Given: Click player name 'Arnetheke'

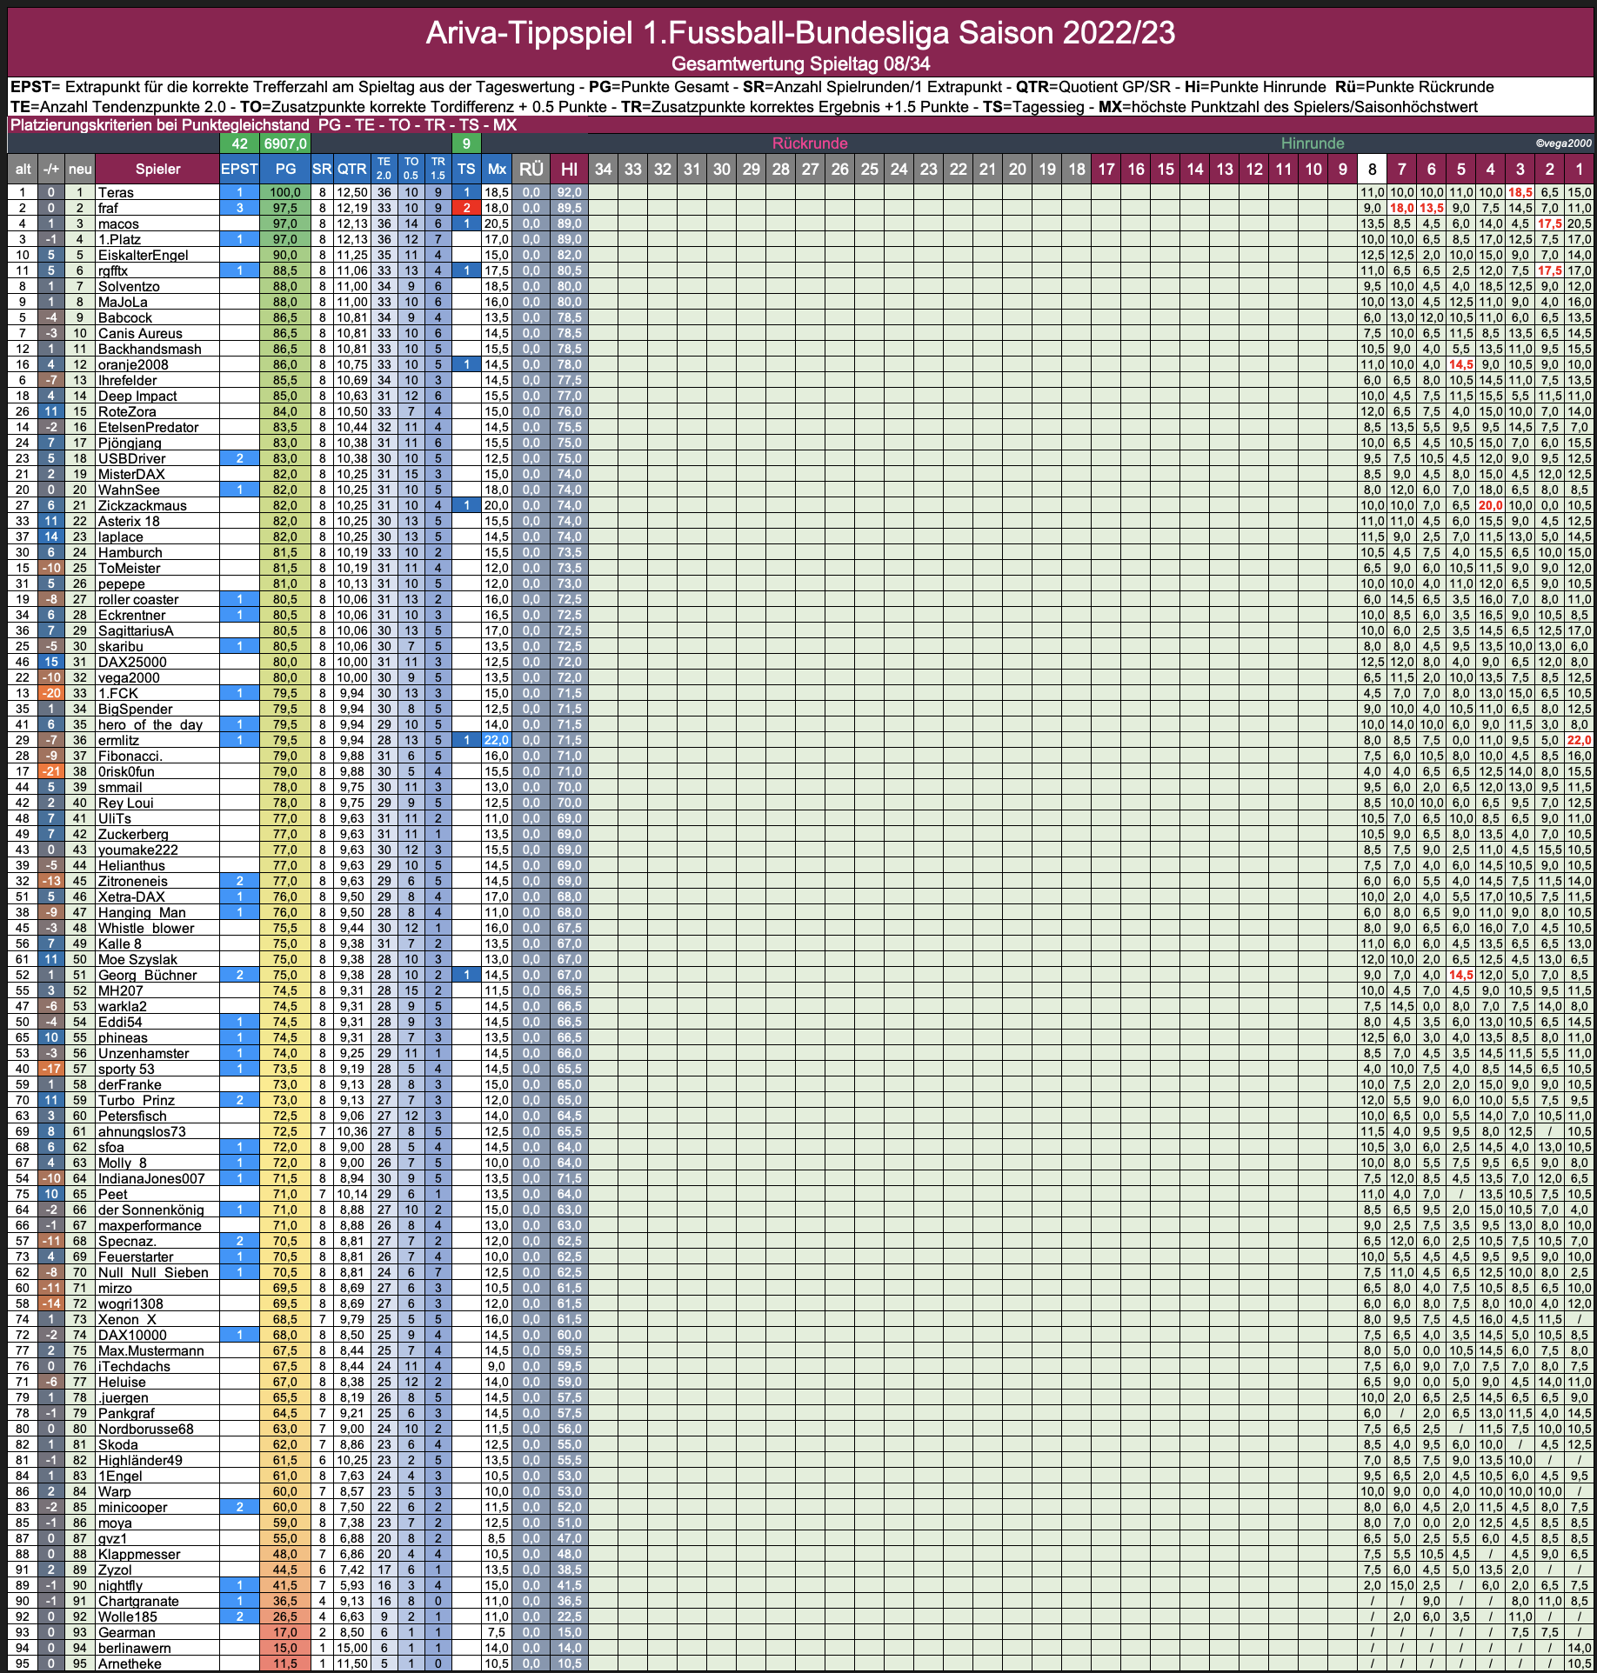Looking at the screenshot, I should click(x=130, y=1663).
